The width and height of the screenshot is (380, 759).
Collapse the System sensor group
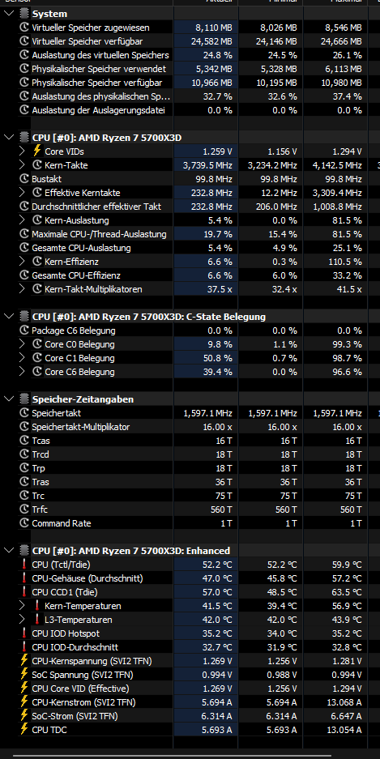[9, 14]
